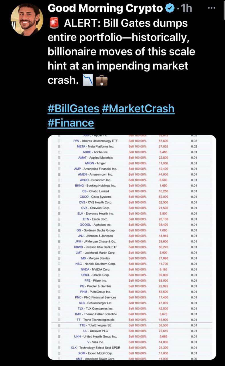Click the hamburger icon beside TTE row

pos(59,325)
